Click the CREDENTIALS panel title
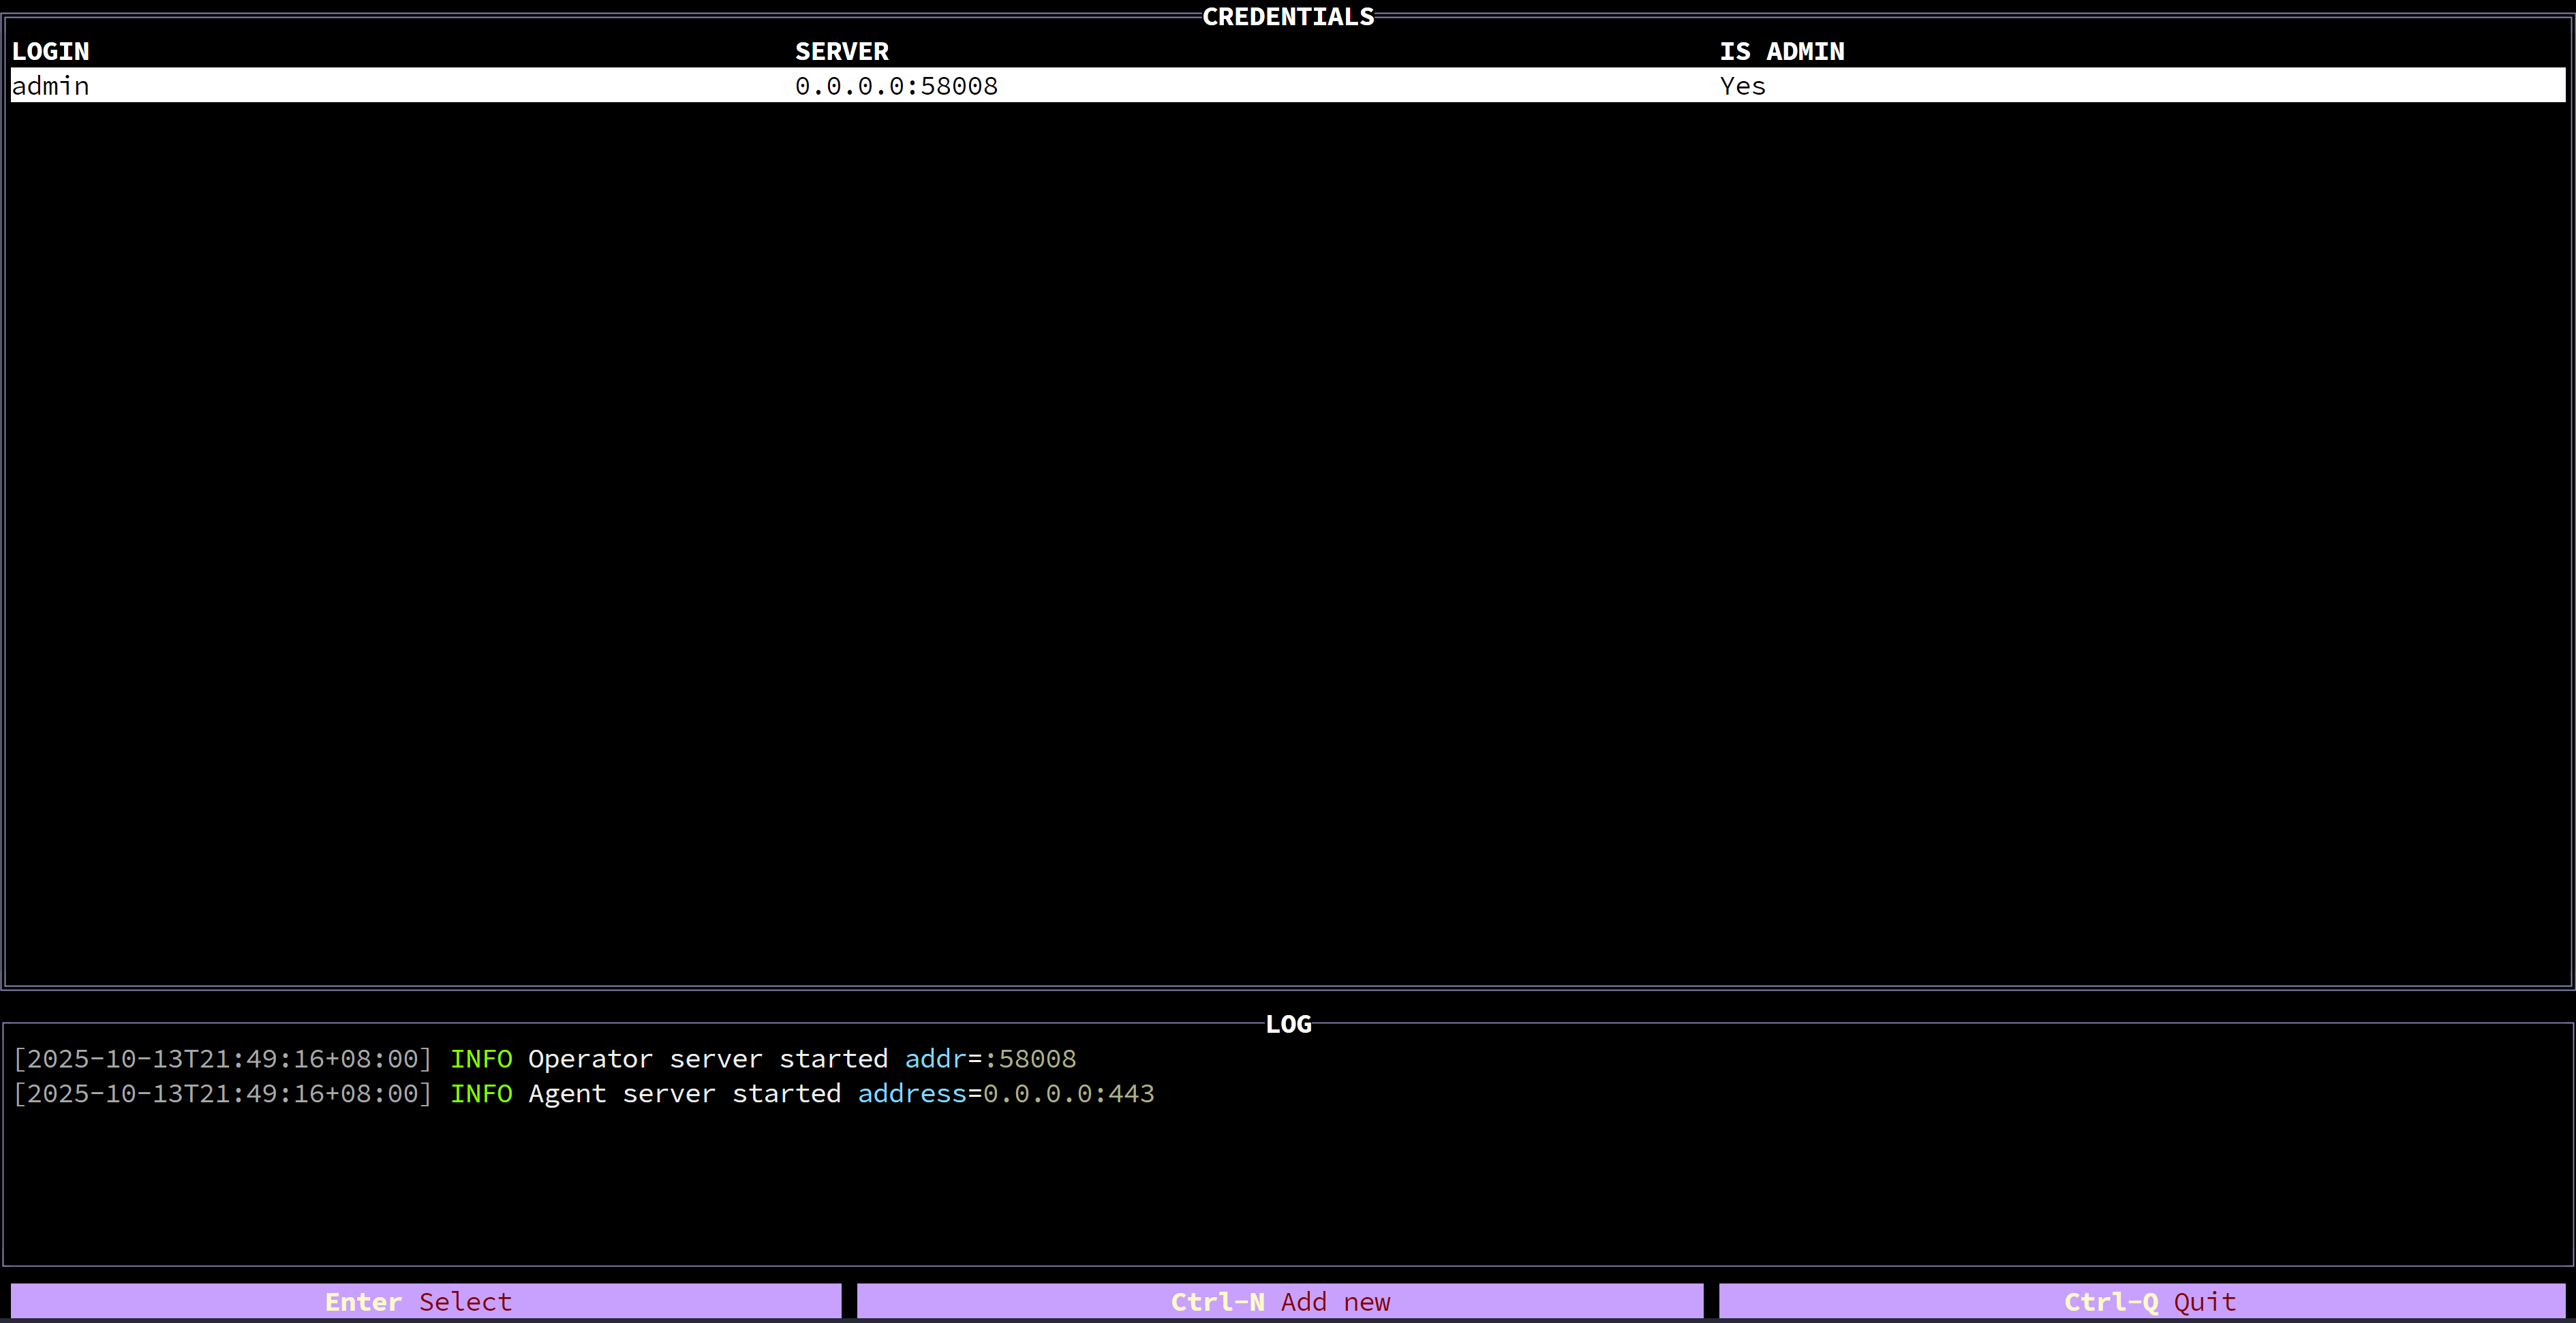Screen dimensions: 2576x1323 1287,17
